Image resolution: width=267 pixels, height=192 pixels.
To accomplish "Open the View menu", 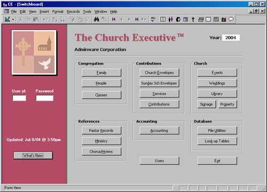I will pyautogui.click(x=33, y=12).
